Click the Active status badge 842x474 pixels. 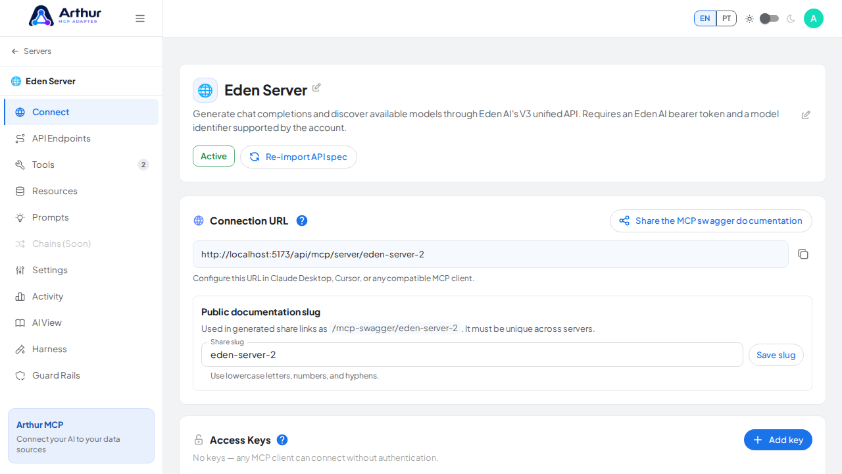pos(214,156)
